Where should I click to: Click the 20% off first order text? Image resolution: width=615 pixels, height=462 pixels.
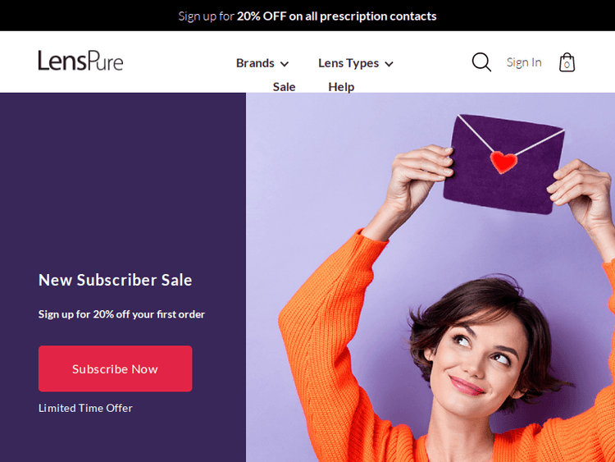(121, 314)
